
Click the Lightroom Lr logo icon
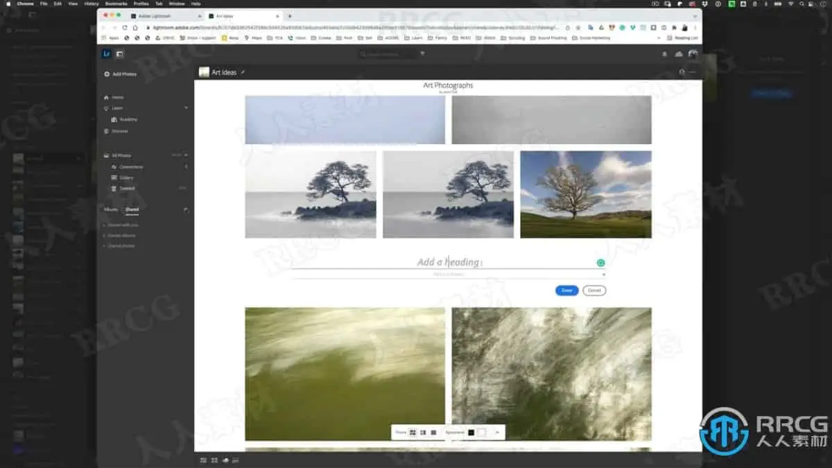pyautogui.click(x=106, y=54)
